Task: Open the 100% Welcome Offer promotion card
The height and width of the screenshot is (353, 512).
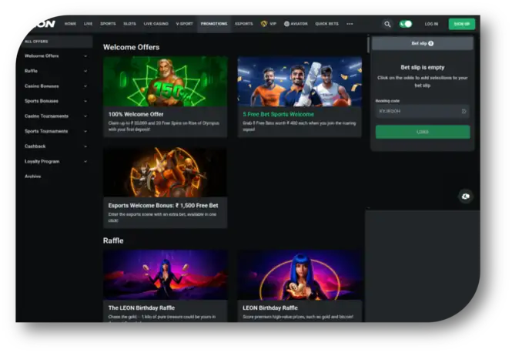Action: click(x=165, y=96)
